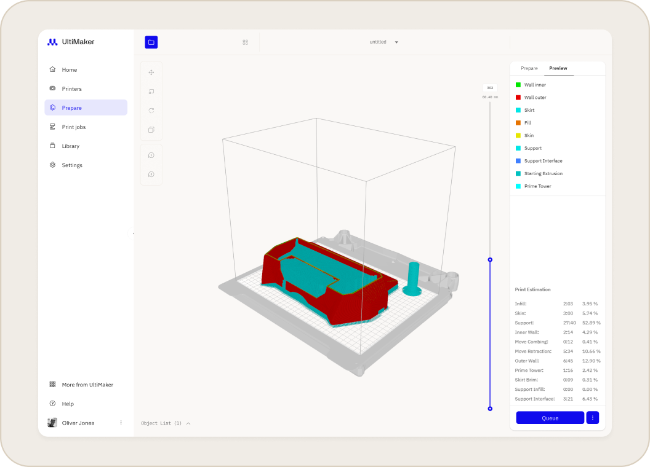Click the Outer Wall percentage "12.90 %"
650x467 pixels.
coord(591,361)
